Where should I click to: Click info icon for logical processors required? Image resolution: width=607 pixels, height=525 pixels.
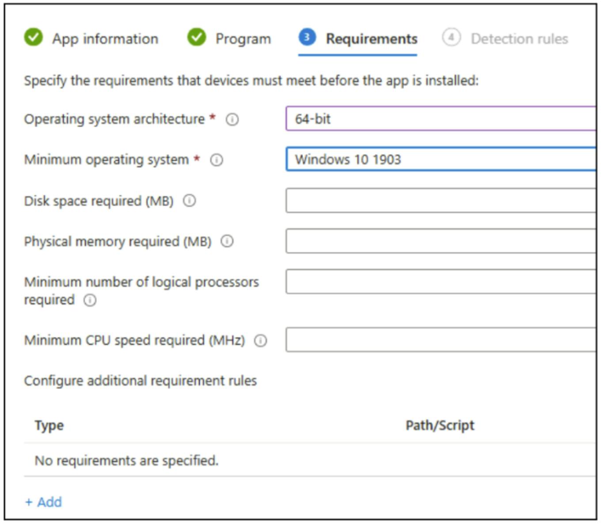point(90,301)
